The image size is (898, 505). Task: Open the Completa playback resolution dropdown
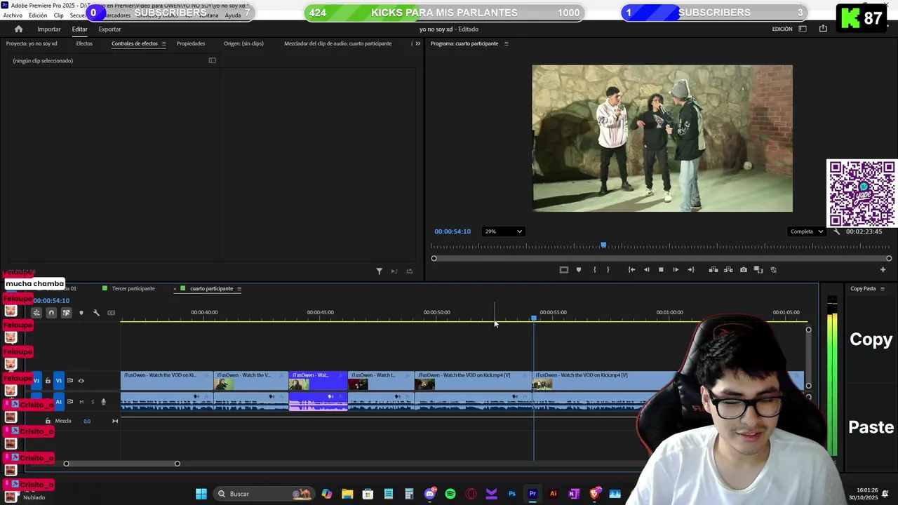807,231
